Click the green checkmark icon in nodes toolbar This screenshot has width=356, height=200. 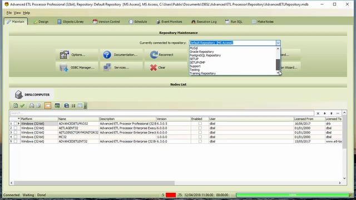(22, 106)
